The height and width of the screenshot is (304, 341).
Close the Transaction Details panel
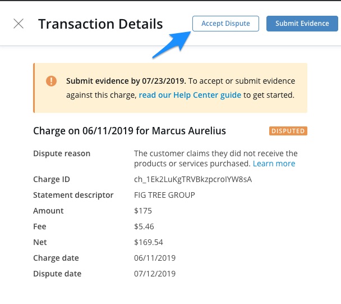point(19,24)
